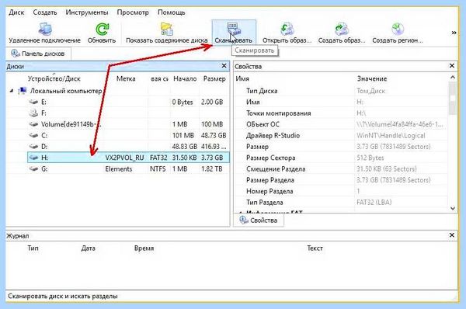Expand toolbar overflow chevron »
Viewport: 466px width, 309px height.
(x=454, y=33)
